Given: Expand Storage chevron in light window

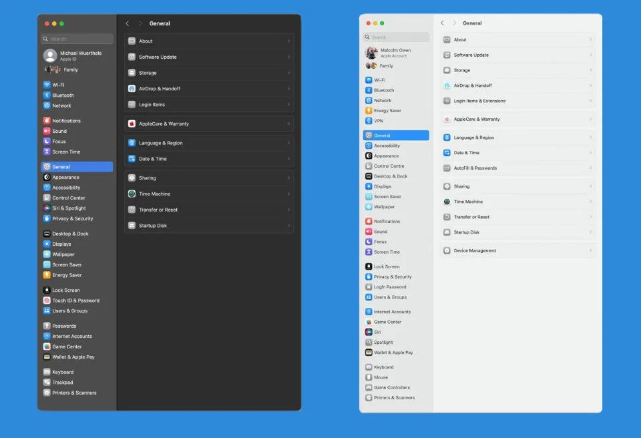Looking at the screenshot, I should click(590, 70).
